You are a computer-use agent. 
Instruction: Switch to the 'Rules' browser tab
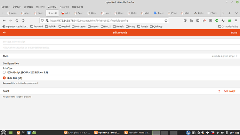132,13
